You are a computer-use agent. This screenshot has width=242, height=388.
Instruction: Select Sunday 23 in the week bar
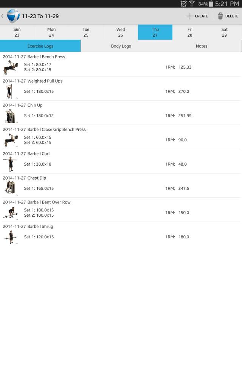click(x=17, y=32)
